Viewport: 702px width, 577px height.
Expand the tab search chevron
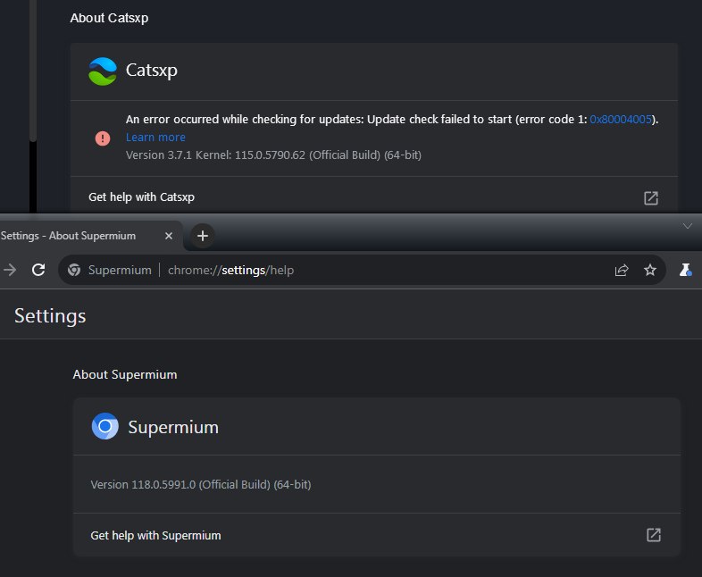687,226
